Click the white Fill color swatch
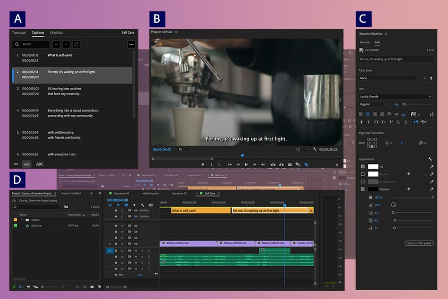The width and height of the screenshot is (448, 299). click(373, 167)
